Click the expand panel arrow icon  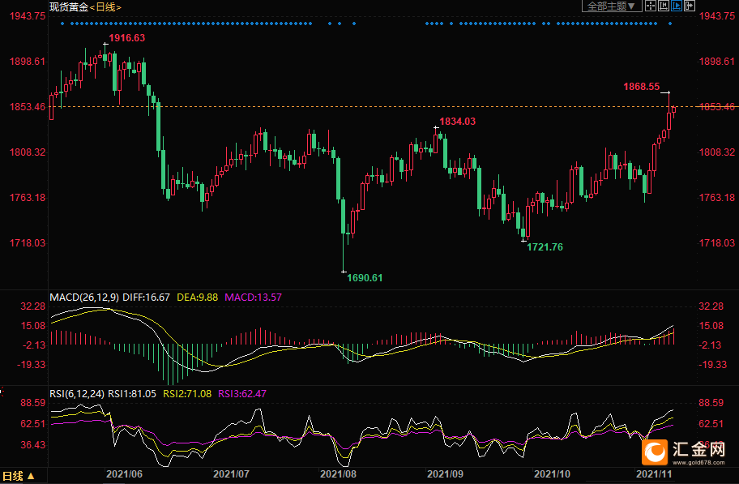coord(690,6)
